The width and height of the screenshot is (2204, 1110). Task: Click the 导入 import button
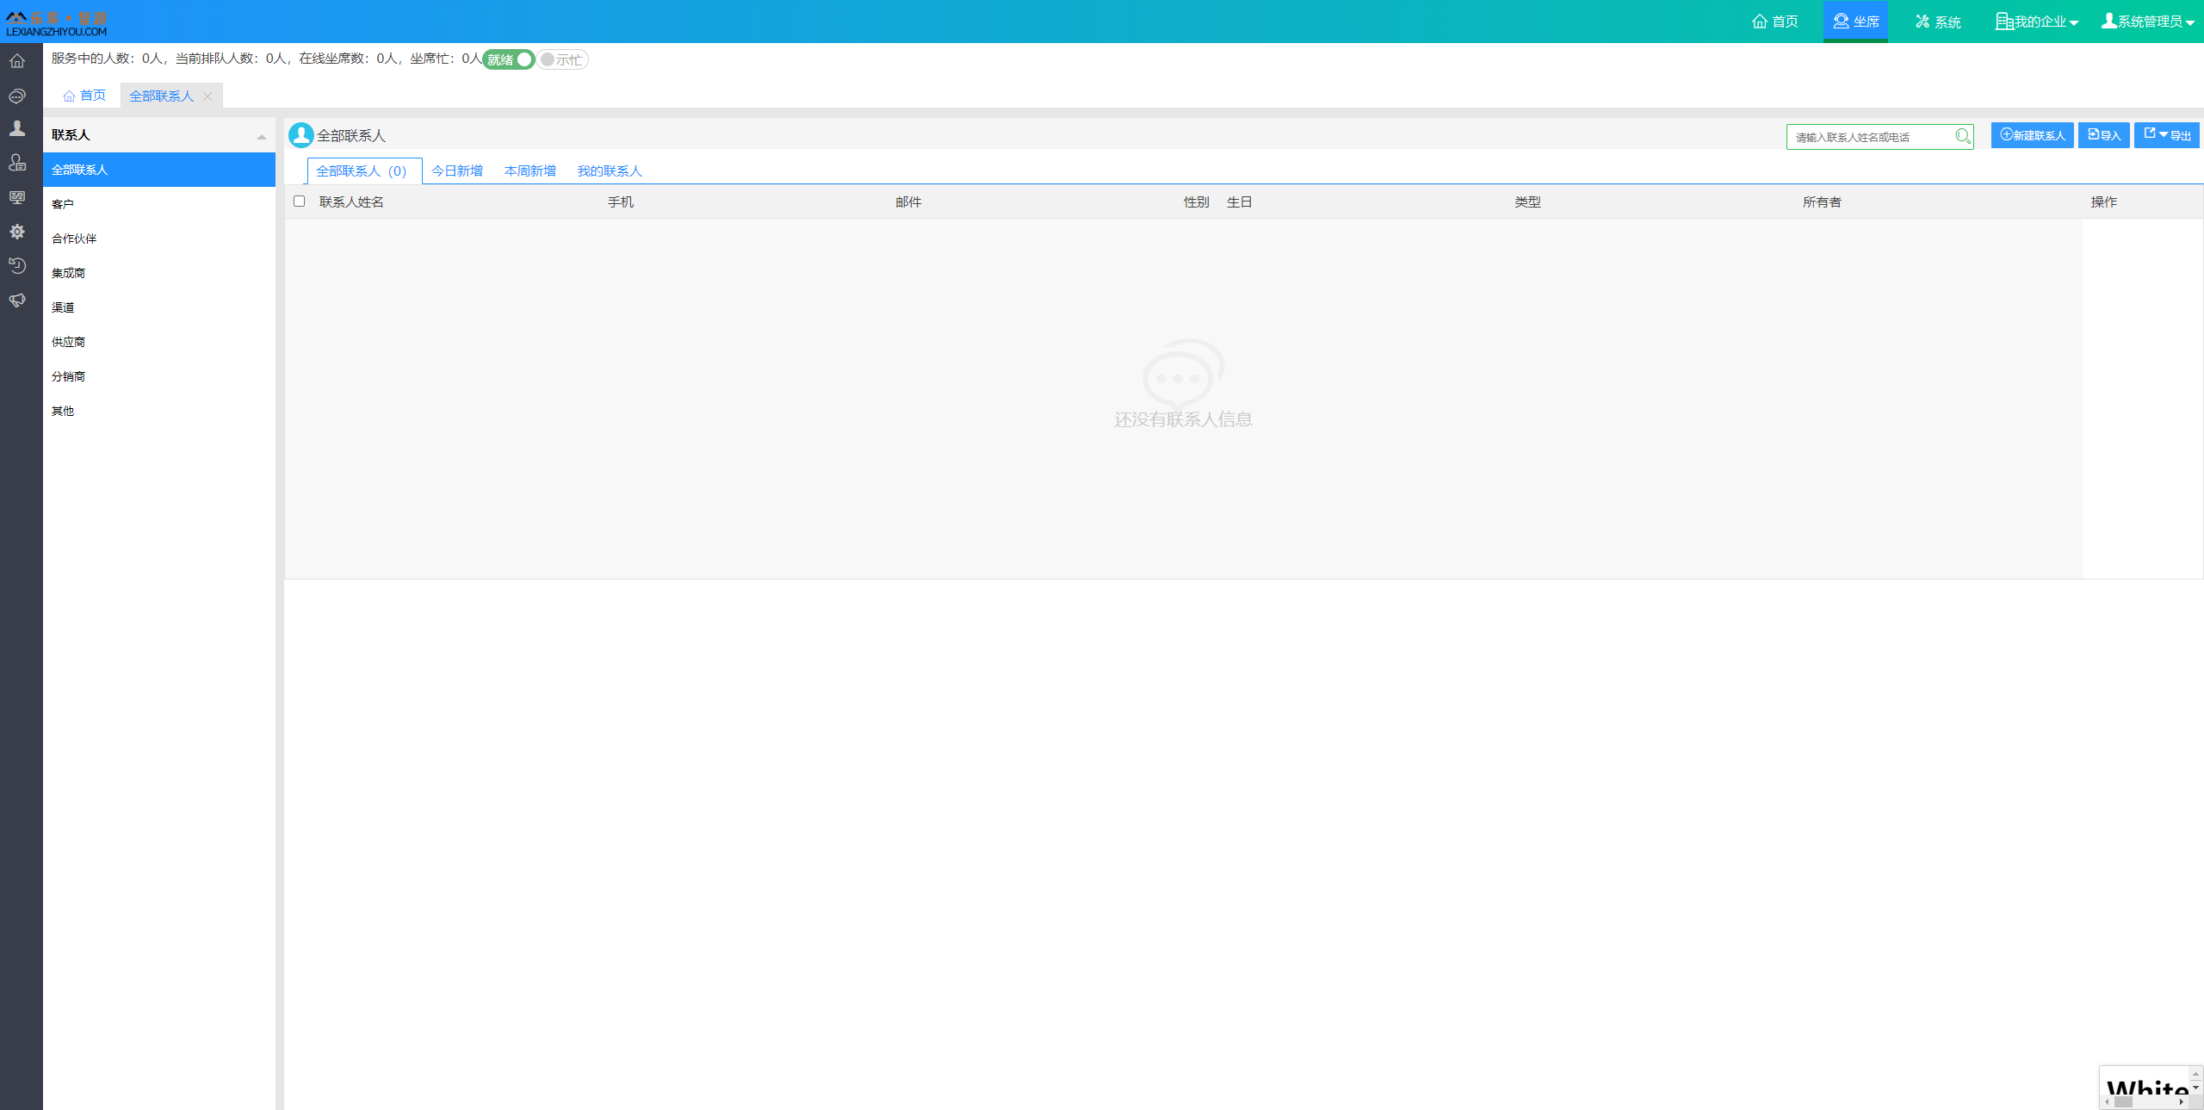2103,135
